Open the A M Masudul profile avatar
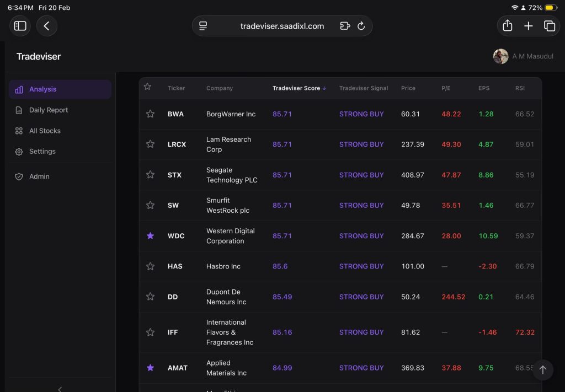This screenshot has width=565, height=392. (500, 56)
